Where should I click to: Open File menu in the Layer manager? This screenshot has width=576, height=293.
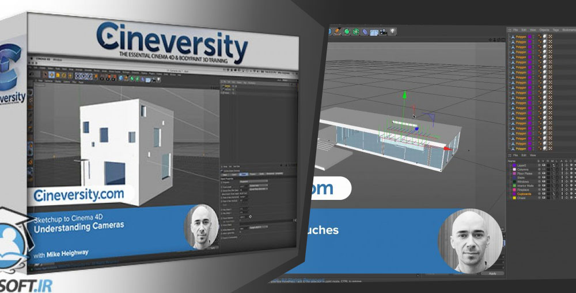tap(515, 155)
